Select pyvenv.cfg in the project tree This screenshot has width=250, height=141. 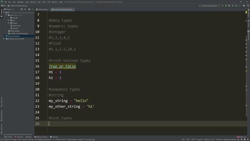[15, 25]
